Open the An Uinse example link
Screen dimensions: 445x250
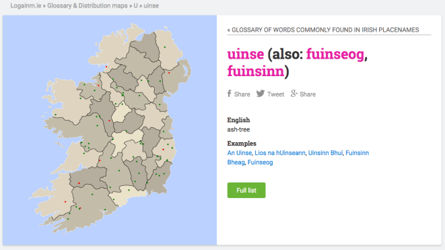240,153
